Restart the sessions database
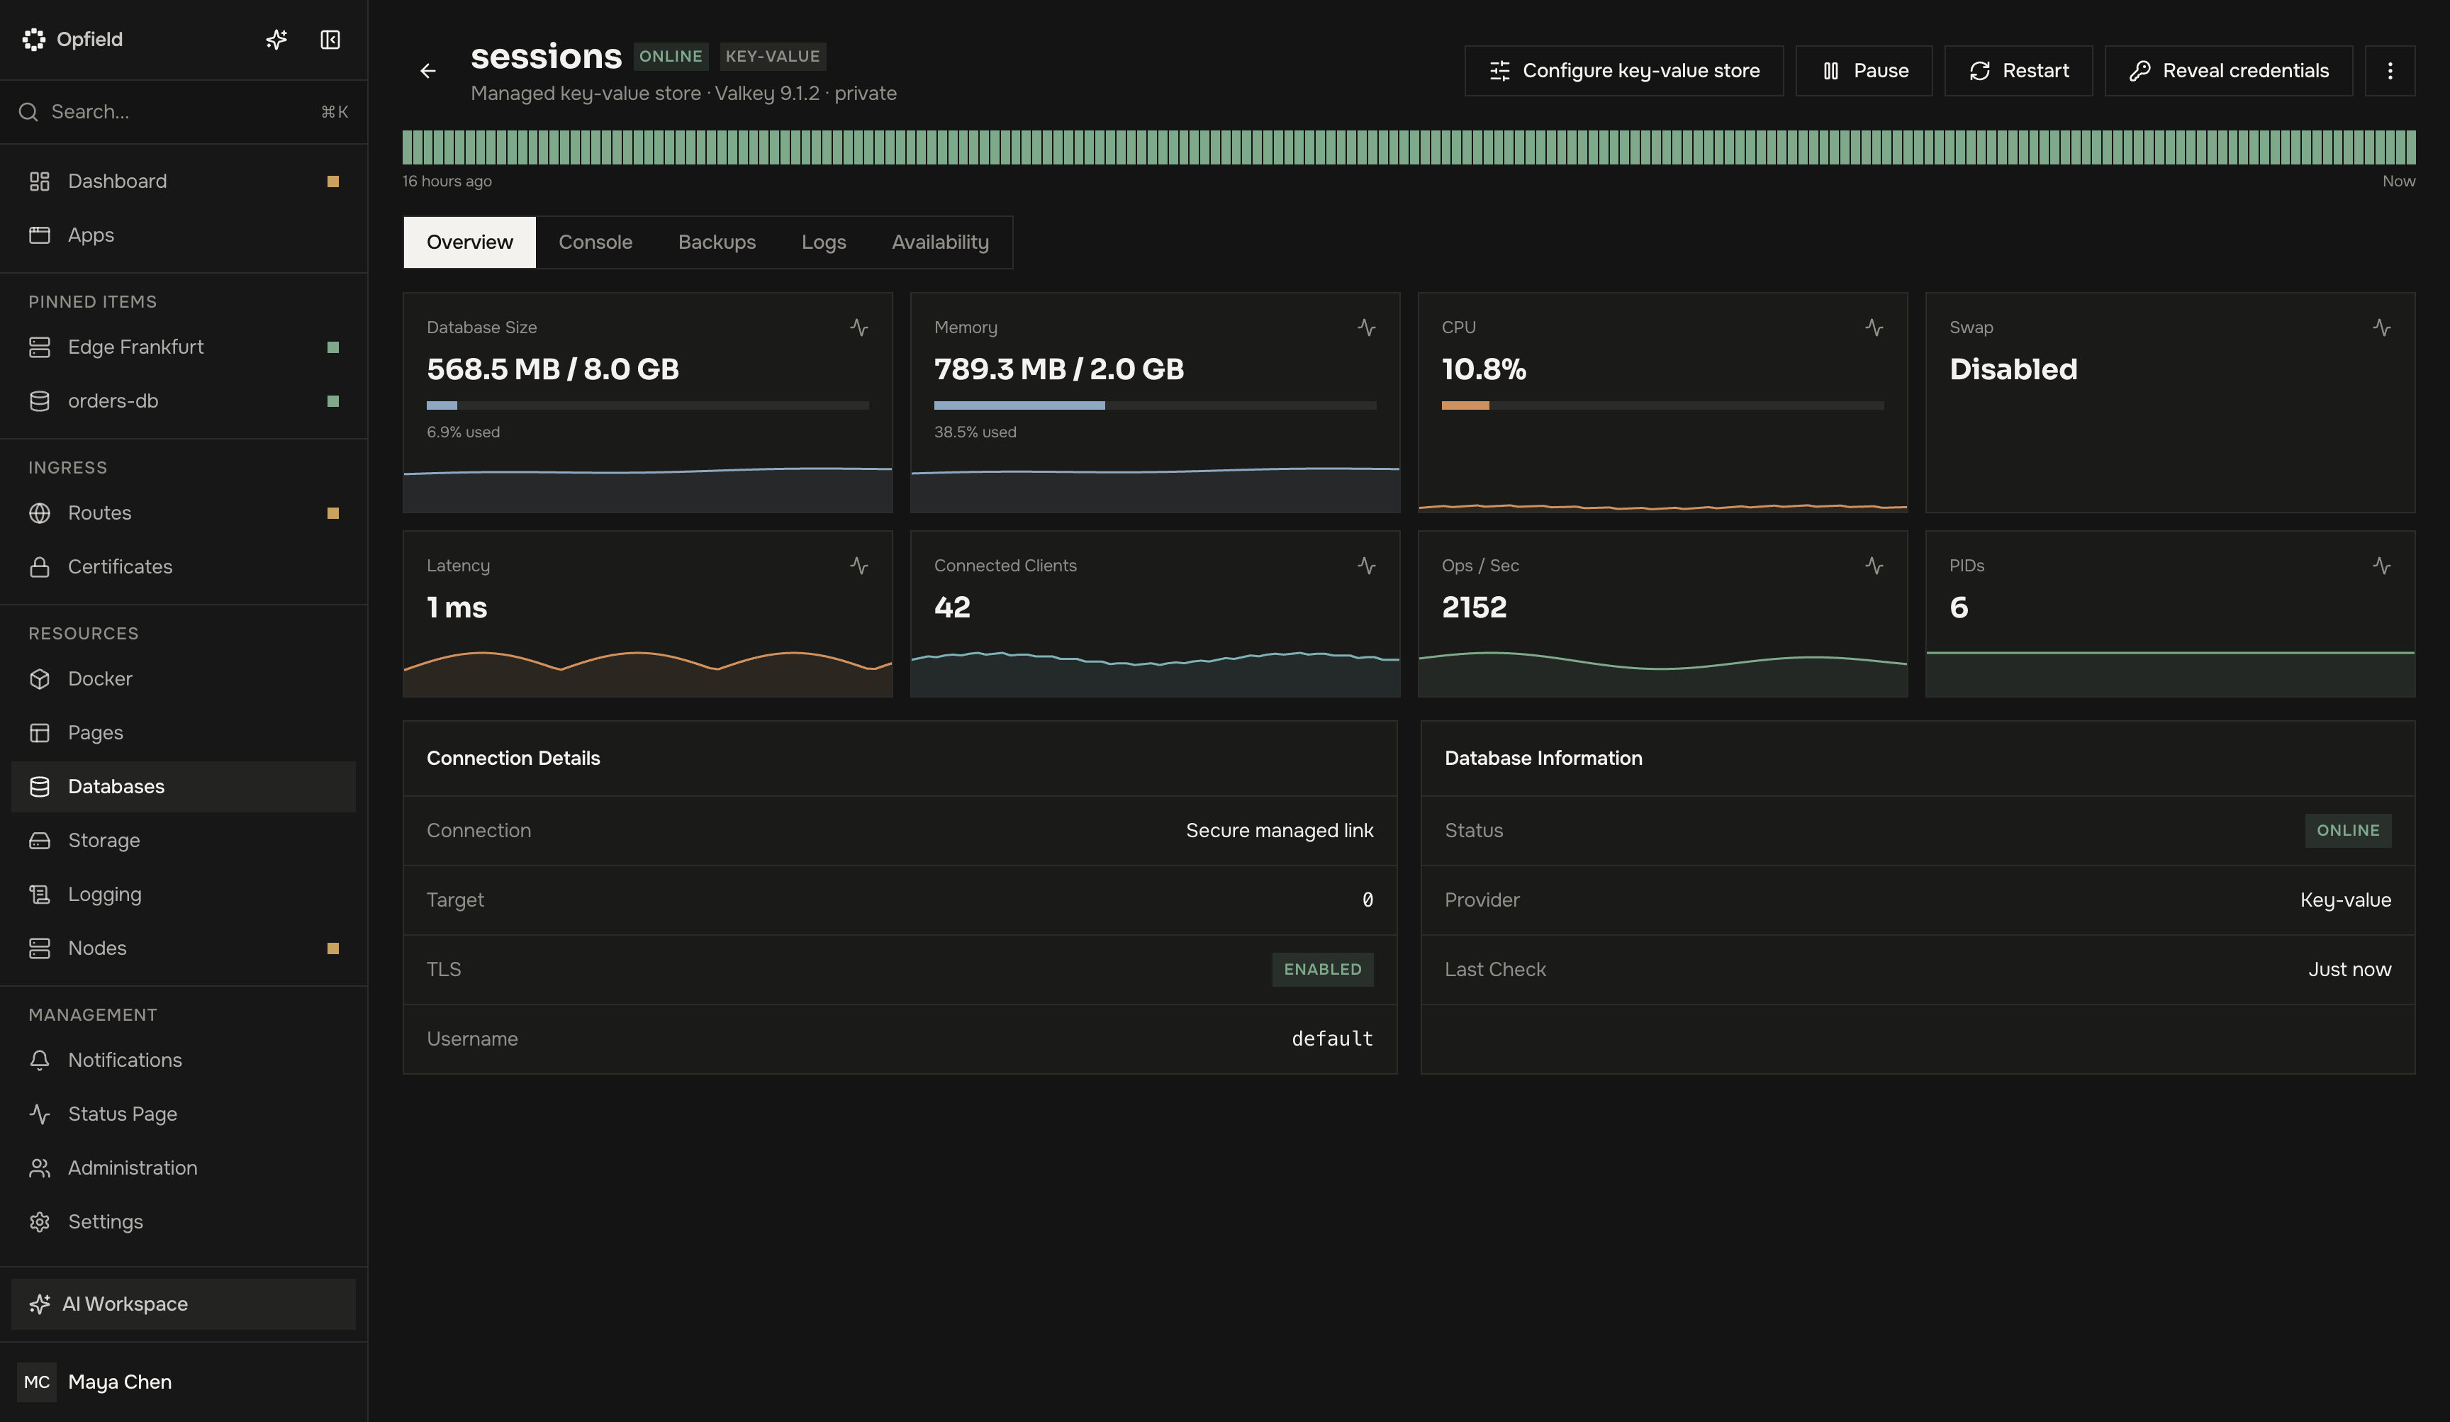Viewport: 2450px width, 1422px height. 2018,71
